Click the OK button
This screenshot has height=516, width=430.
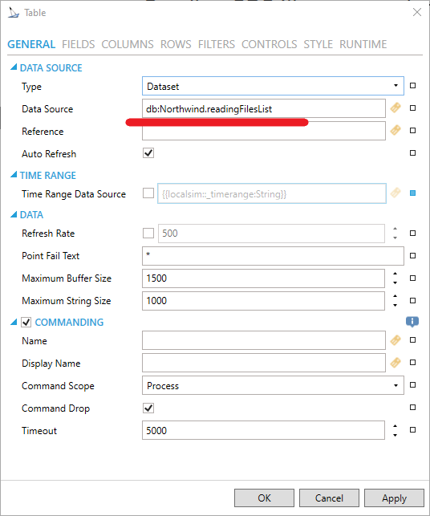click(264, 498)
